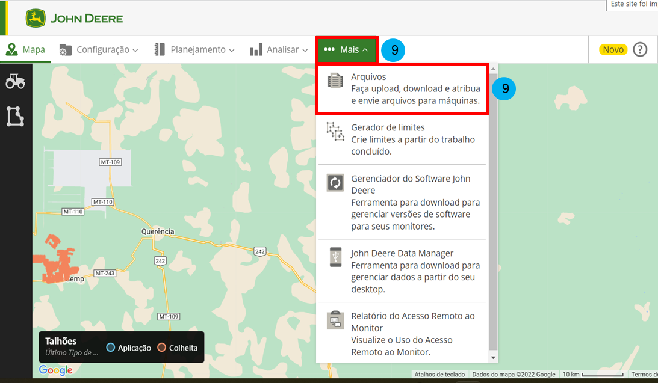658x383 pixels.
Task: Click the John Deere logo
Action: 74,18
